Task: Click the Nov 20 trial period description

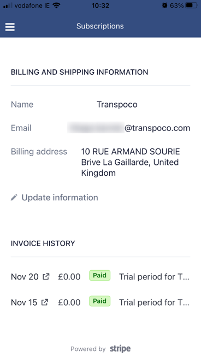Action: 154,277
